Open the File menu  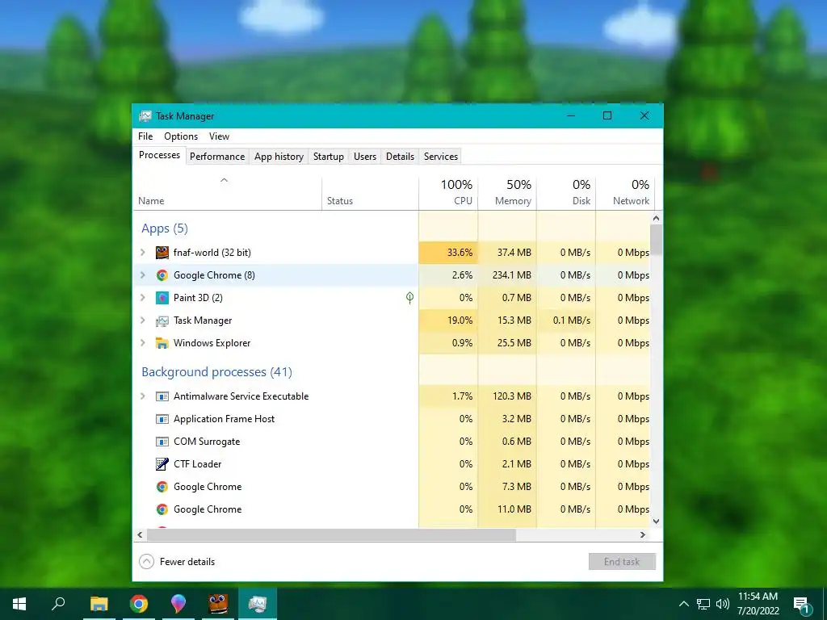coord(145,136)
